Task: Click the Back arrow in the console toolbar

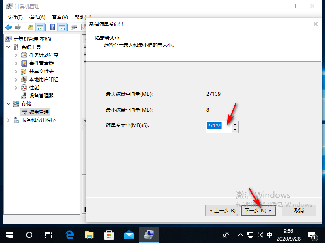Action: [9, 27]
